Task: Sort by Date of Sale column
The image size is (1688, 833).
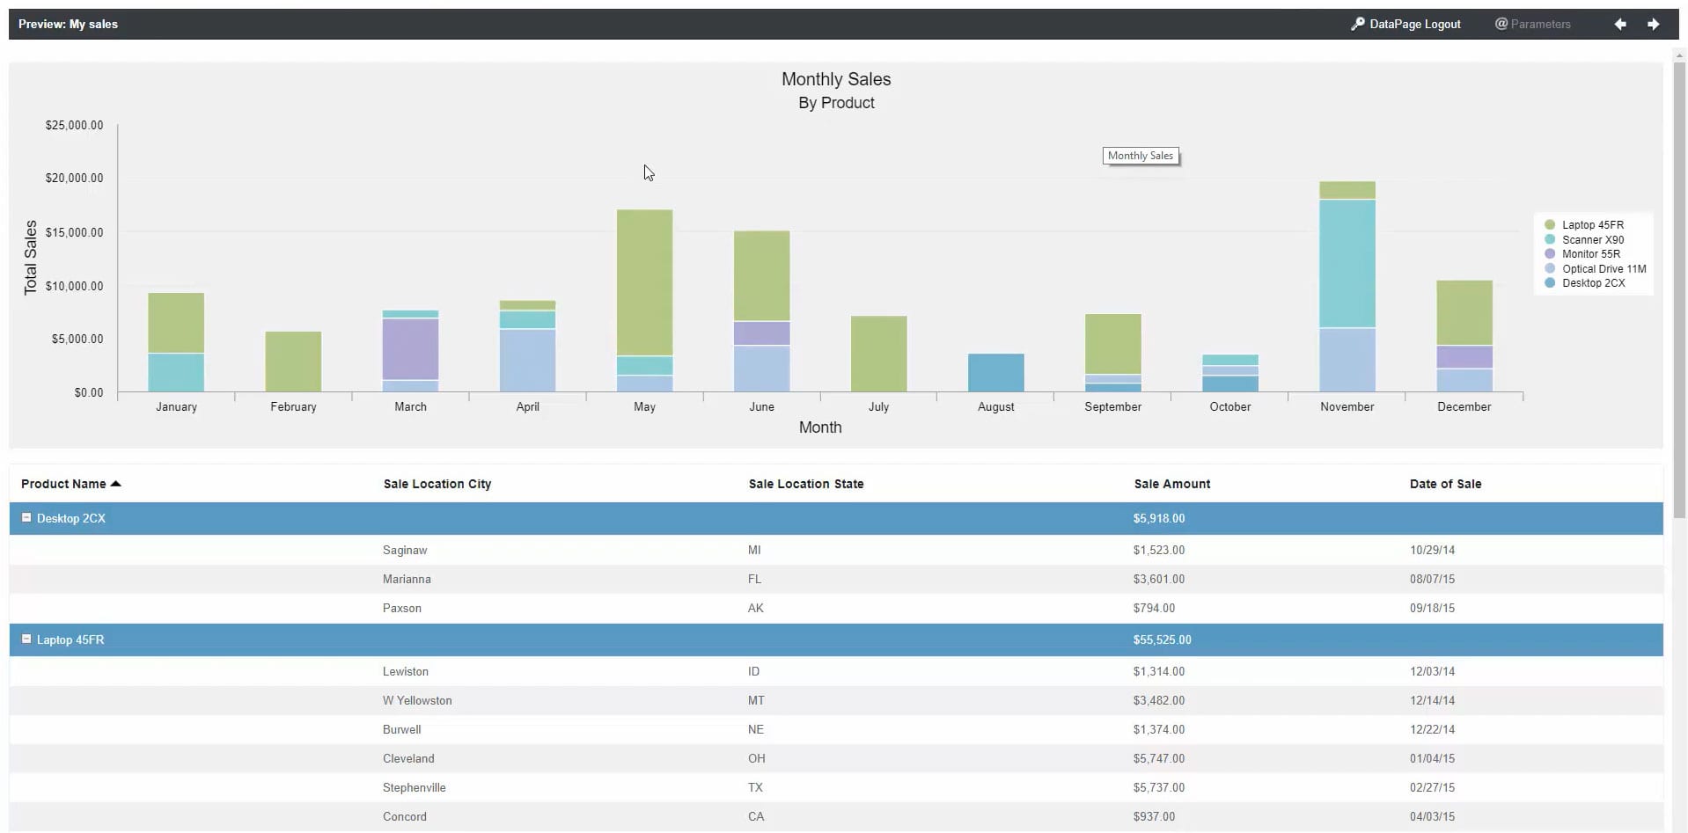Action: (1445, 484)
